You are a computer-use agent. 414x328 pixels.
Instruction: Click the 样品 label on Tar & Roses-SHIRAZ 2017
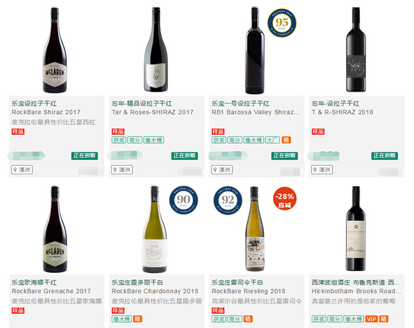pyautogui.click(x=118, y=131)
